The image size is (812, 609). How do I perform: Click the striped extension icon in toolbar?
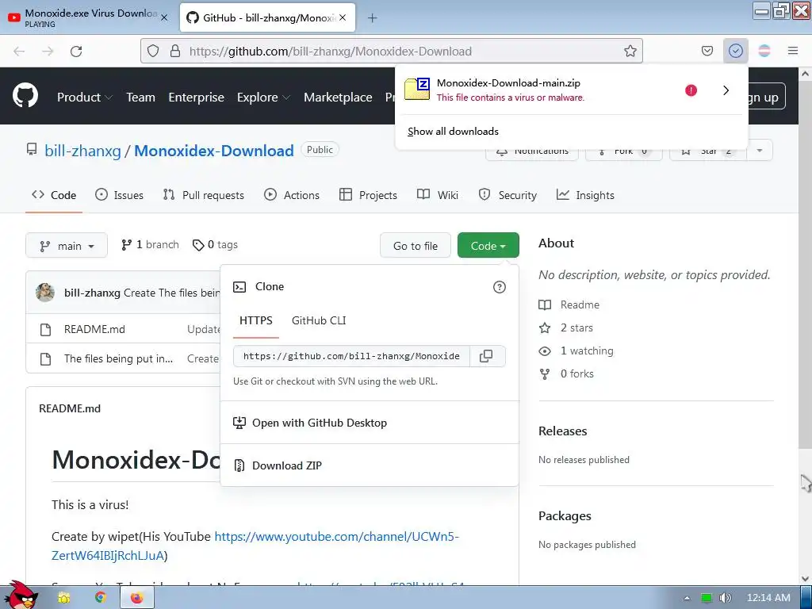(764, 51)
